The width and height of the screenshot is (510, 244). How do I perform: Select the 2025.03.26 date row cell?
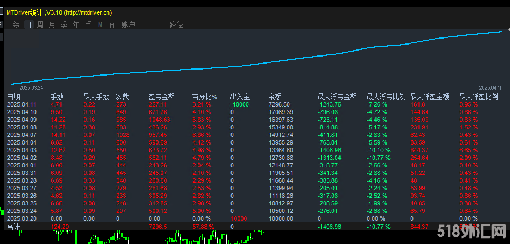21,196
